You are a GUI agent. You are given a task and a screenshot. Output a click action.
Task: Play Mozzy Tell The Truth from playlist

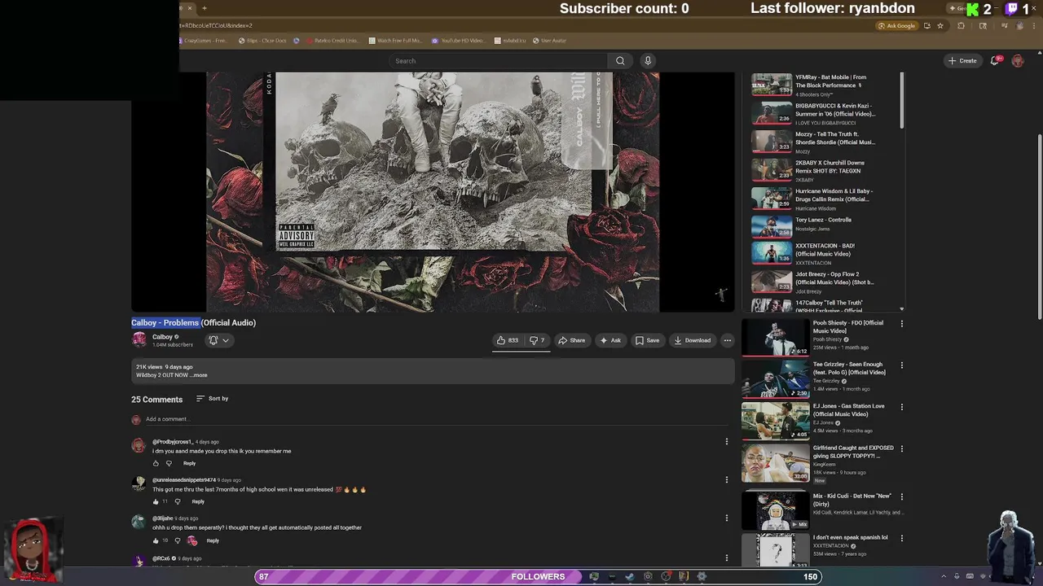tap(825, 142)
